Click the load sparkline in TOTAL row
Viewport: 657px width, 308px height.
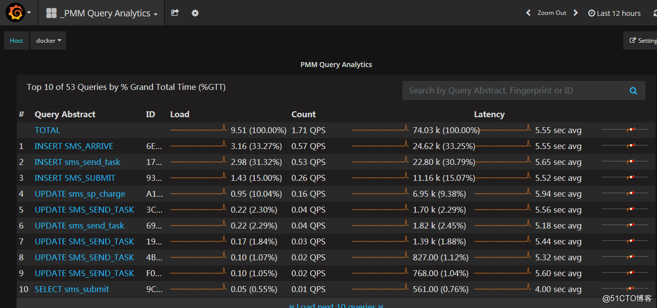198,129
